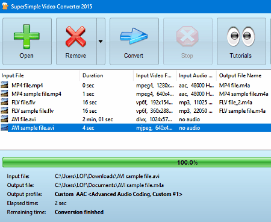Select the AVI sample file.avi row
The width and height of the screenshot is (271, 222).
tap(135, 128)
